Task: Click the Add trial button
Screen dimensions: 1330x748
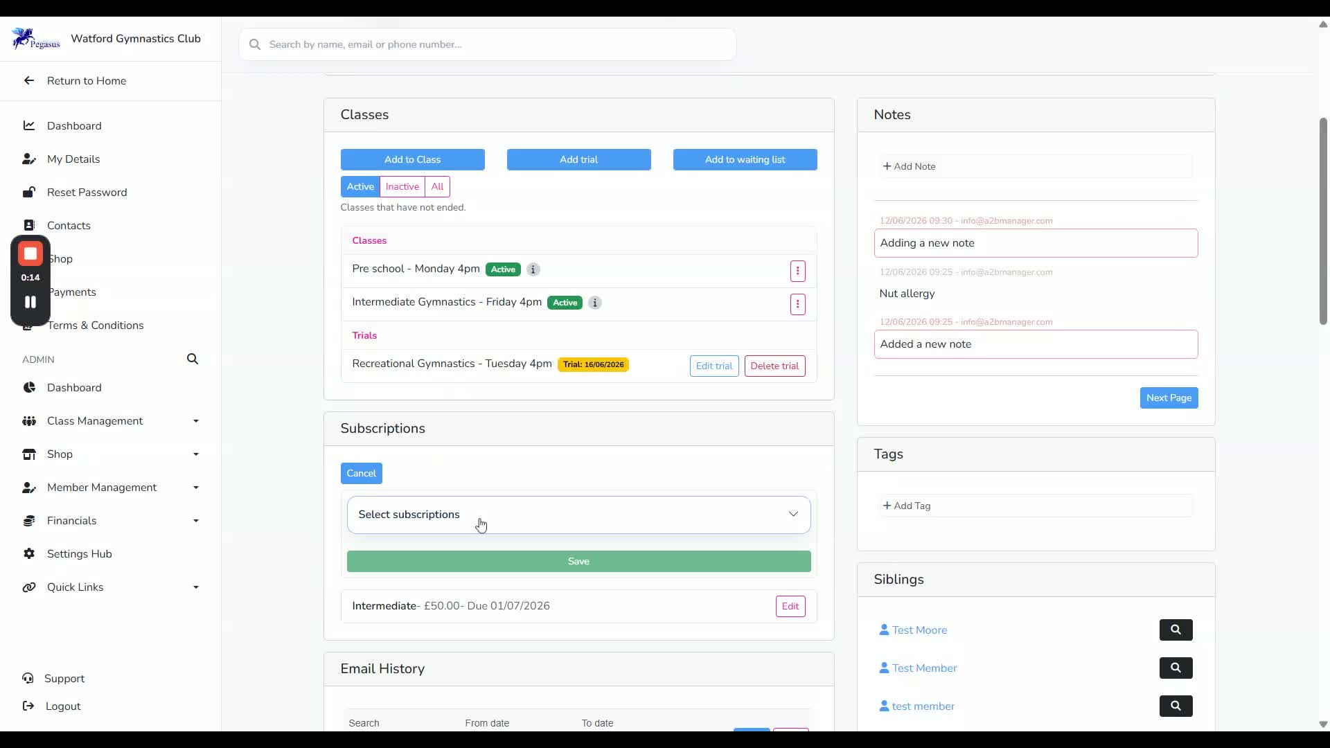Action: 578,159
